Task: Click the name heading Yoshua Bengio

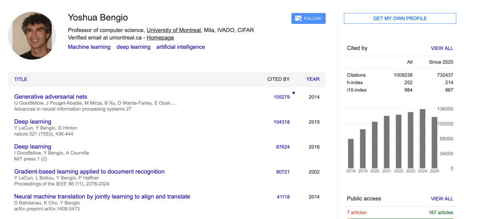Action: 98,18
